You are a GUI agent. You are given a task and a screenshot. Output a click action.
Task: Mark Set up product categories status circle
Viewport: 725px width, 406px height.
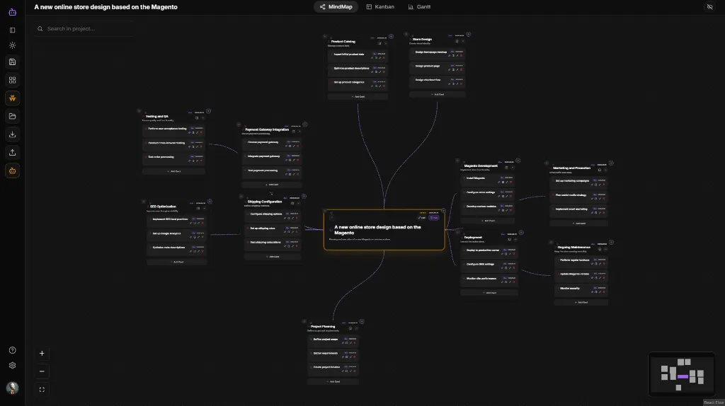point(331,82)
